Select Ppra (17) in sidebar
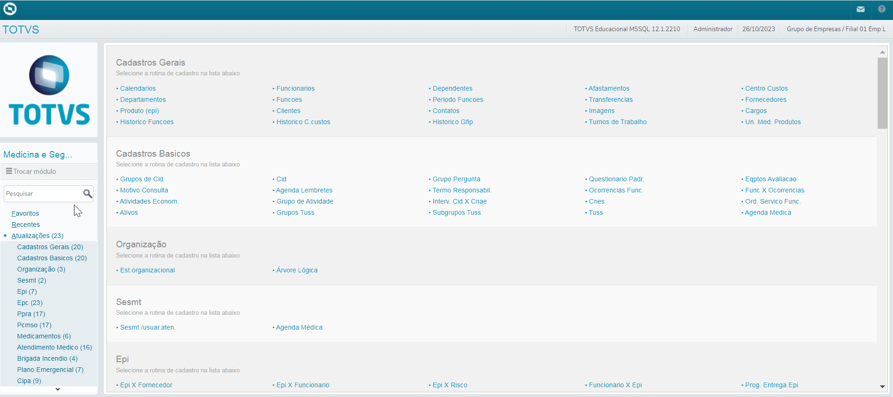The image size is (893, 397). [31, 314]
